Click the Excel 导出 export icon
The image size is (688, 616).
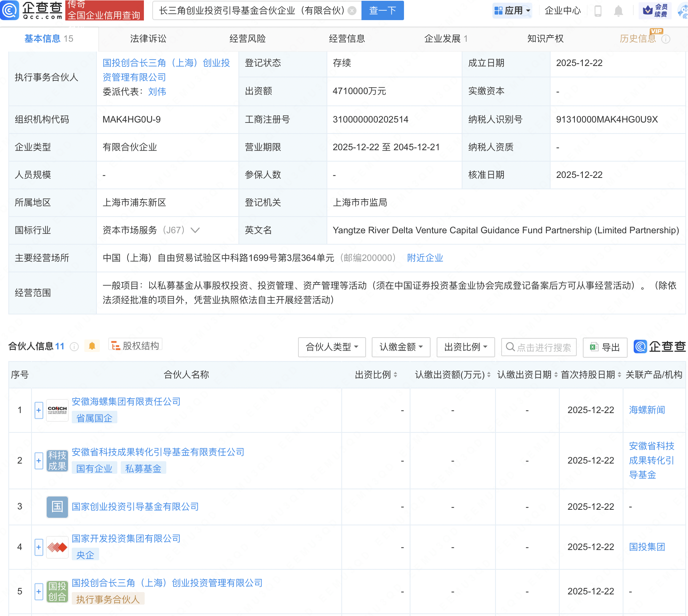pos(593,347)
